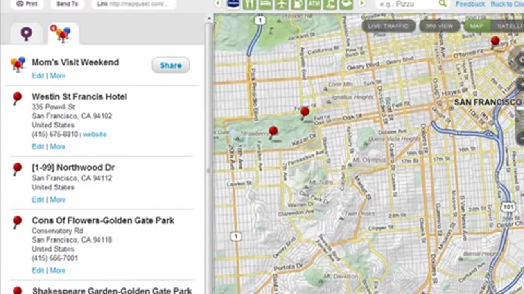
Task: Open the purple location pin tab
Action: coord(26,34)
